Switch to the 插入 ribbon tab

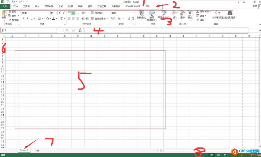[x=37, y=6]
